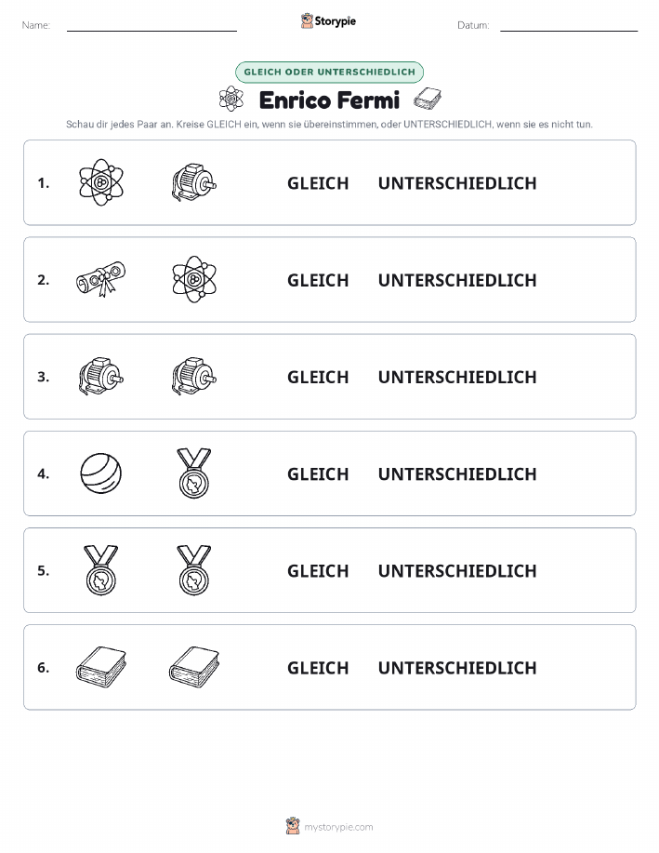This screenshot has height=853, width=659.
Task: Click the diploma scroll icon in row 2
Action: pyautogui.click(x=101, y=279)
